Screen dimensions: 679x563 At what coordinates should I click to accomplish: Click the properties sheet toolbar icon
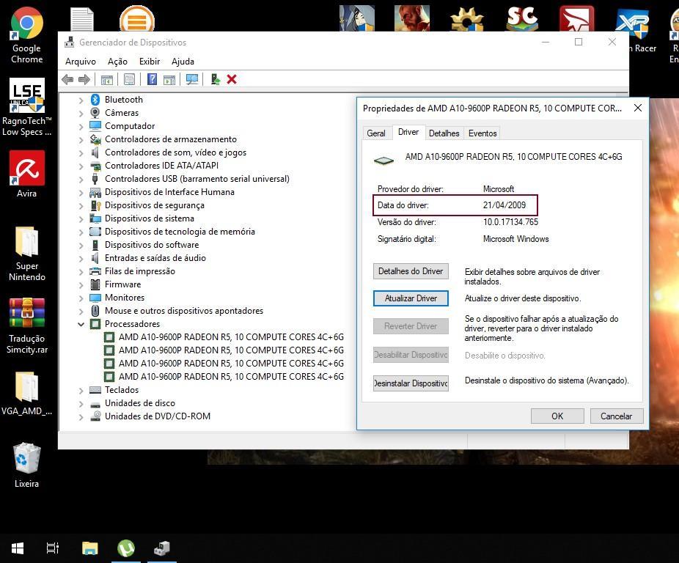tap(129, 79)
